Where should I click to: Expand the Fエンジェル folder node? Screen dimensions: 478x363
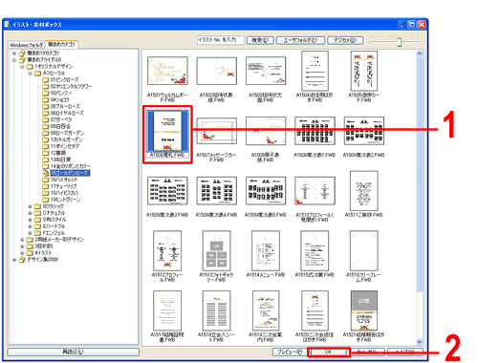(30, 233)
